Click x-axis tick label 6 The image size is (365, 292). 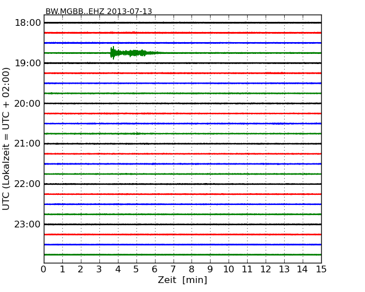(x=154, y=270)
